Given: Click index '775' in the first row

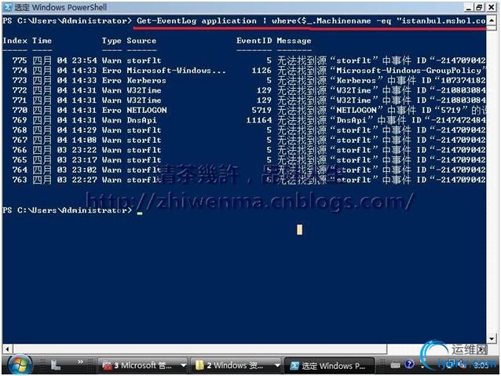Looking at the screenshot, I should coord(20,60).
